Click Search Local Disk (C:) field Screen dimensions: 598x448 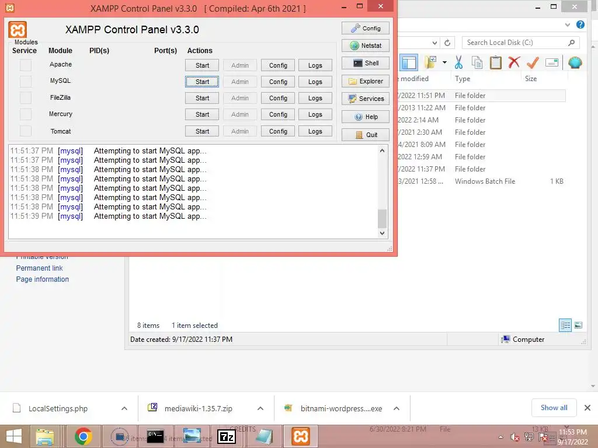(520, 43)
